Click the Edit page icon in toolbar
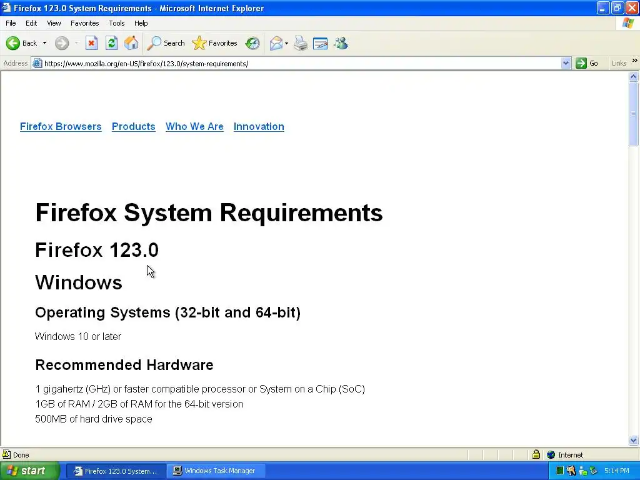The width and height of the screenshot is (640, 480). (x=320, y=43)
